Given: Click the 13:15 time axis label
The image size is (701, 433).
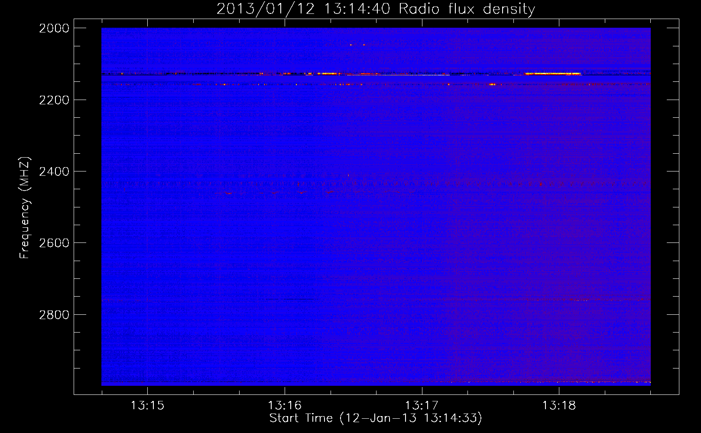Looking at the screenshot, I should click(148, 405).
